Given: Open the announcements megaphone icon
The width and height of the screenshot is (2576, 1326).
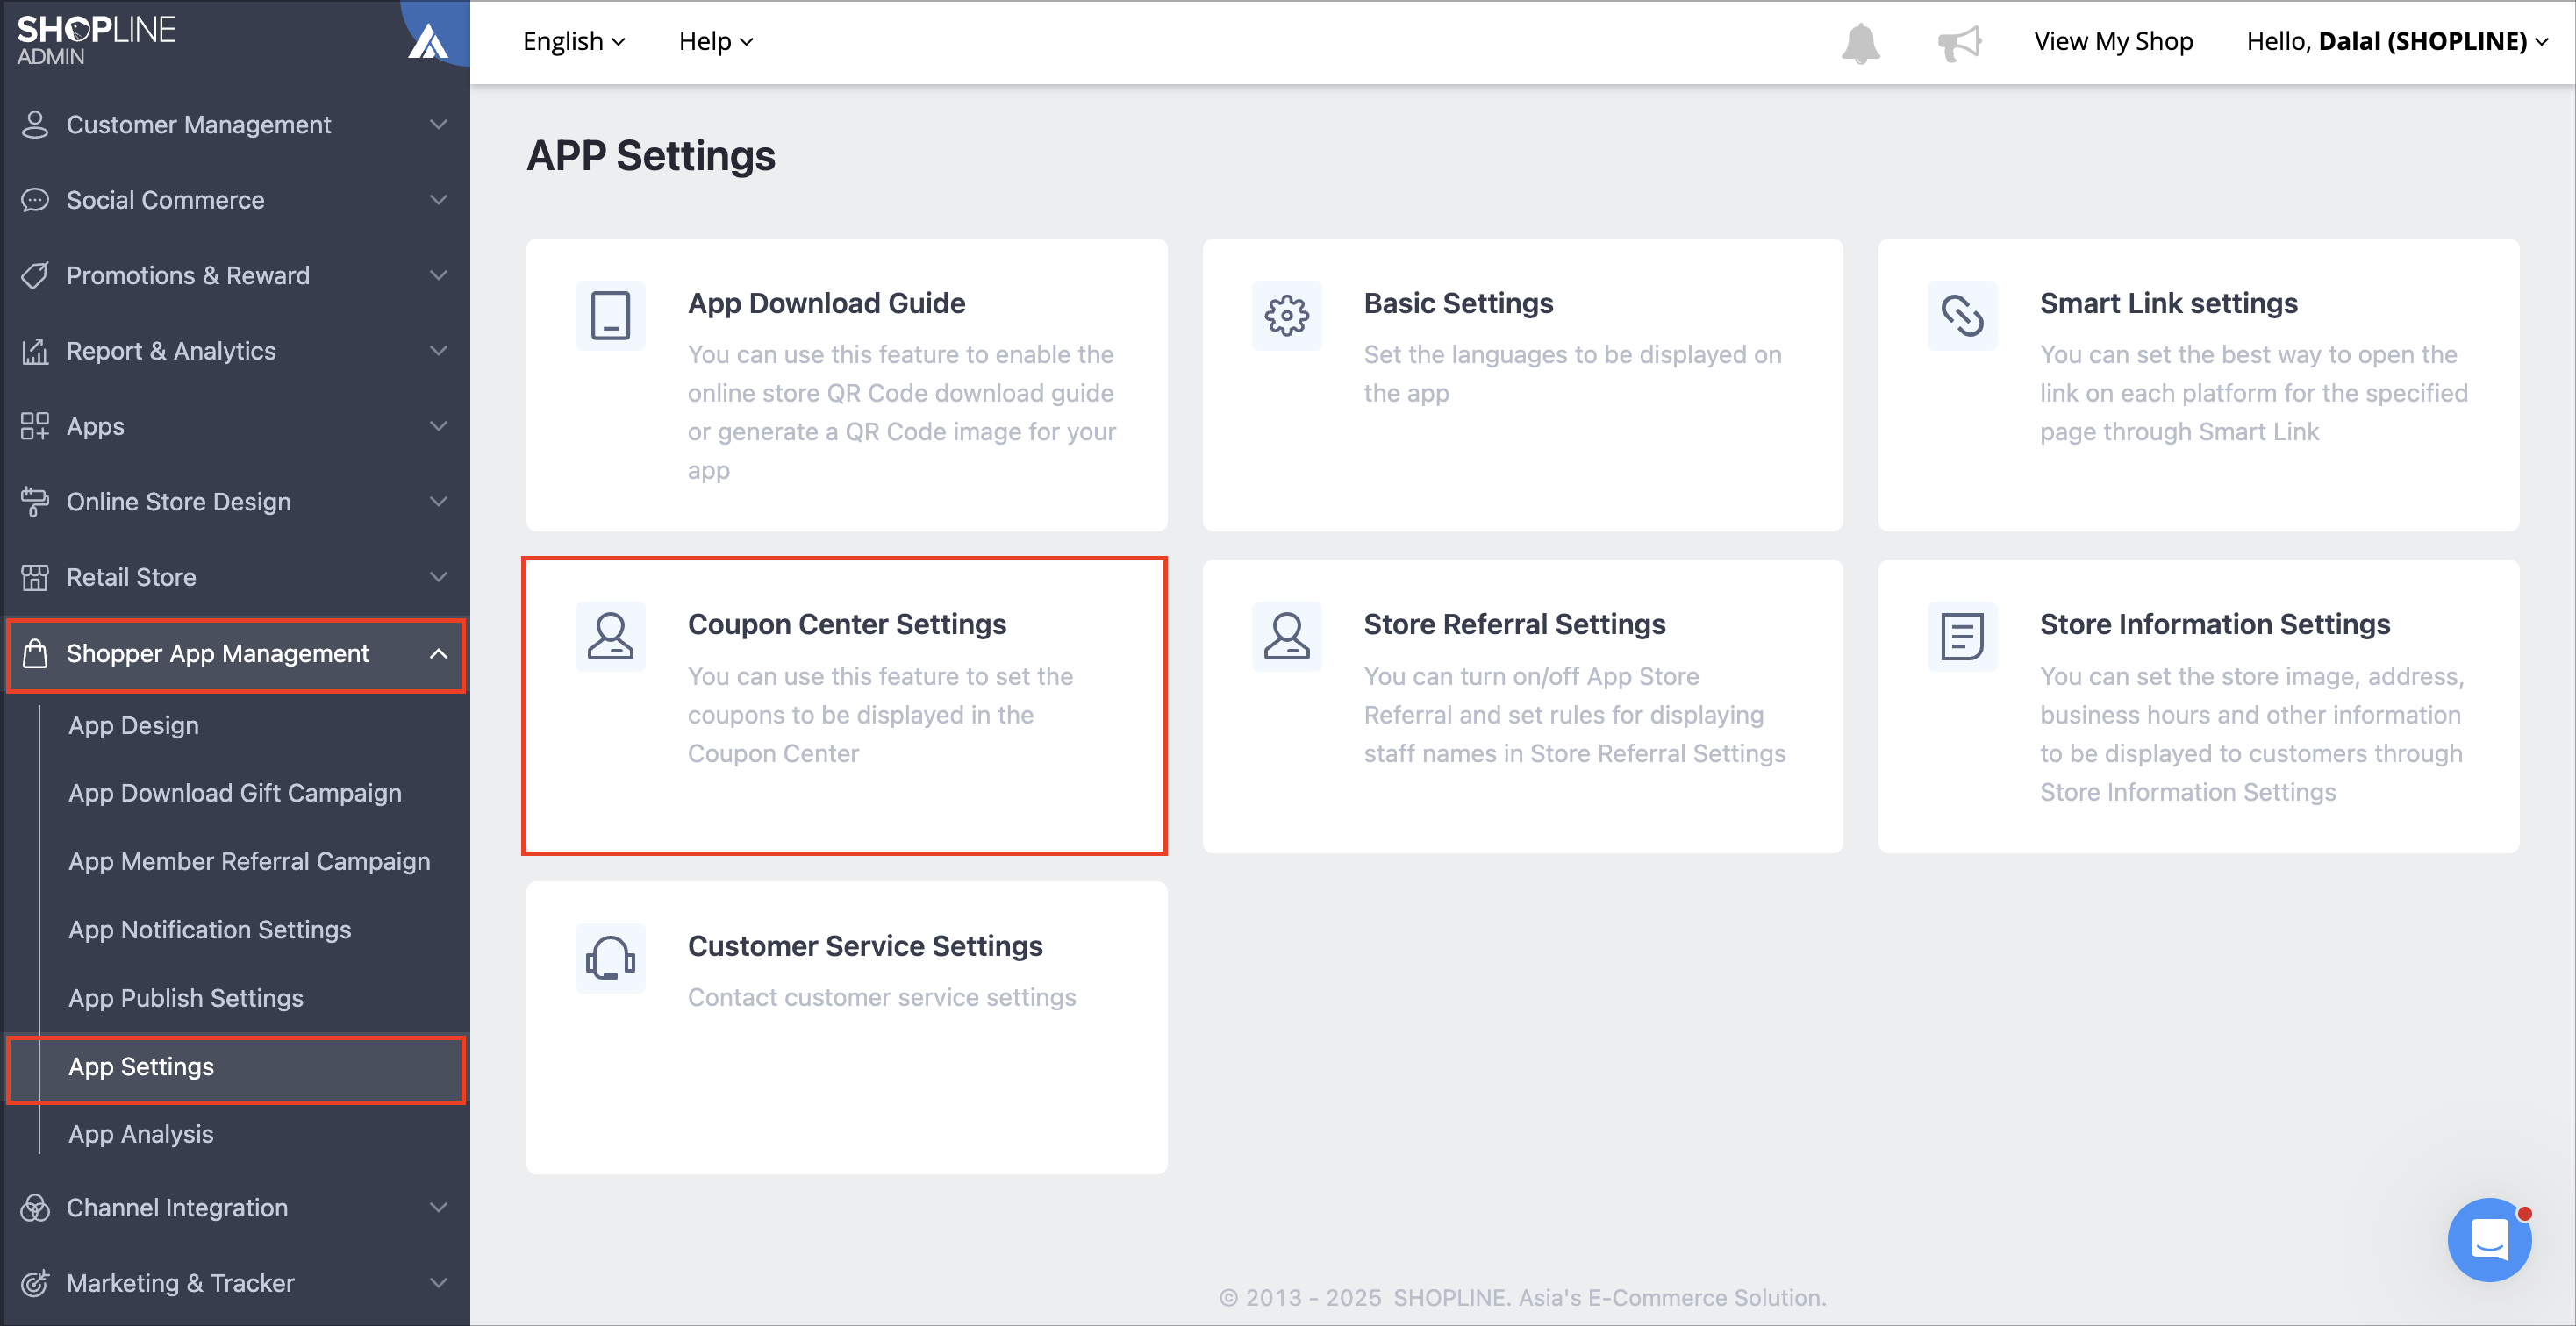Looking at the screenshot, I should click(x=1959, y=42).
